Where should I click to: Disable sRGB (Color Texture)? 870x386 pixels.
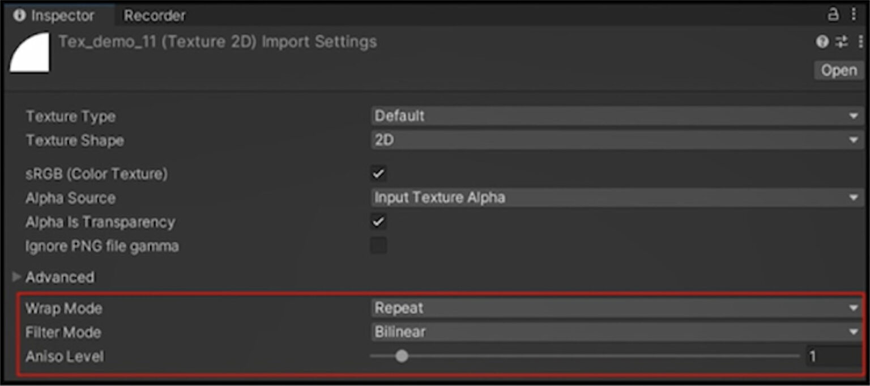point(379,173)
